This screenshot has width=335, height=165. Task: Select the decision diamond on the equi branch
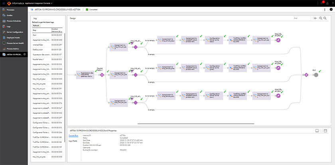[x=135, y=47]
